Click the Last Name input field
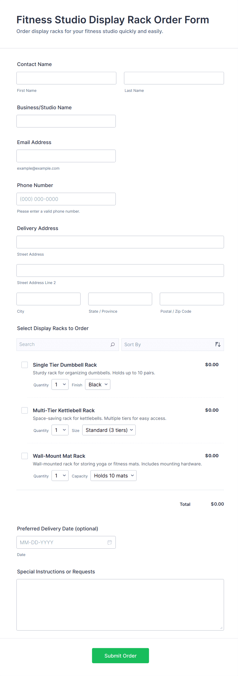Screen dimensions: 238x676 click(x=174, y=78)
